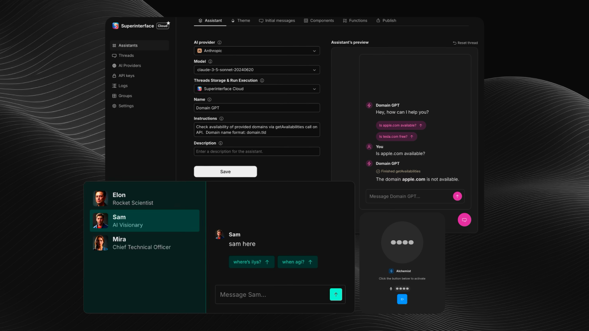
Task: Click Reset thread link
Action: point(465,43)
